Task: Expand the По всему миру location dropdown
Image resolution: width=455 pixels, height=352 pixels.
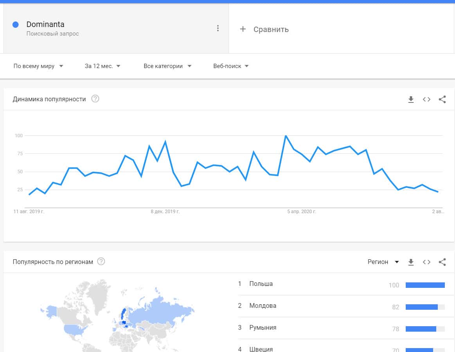Action: (x=38, y=66)
